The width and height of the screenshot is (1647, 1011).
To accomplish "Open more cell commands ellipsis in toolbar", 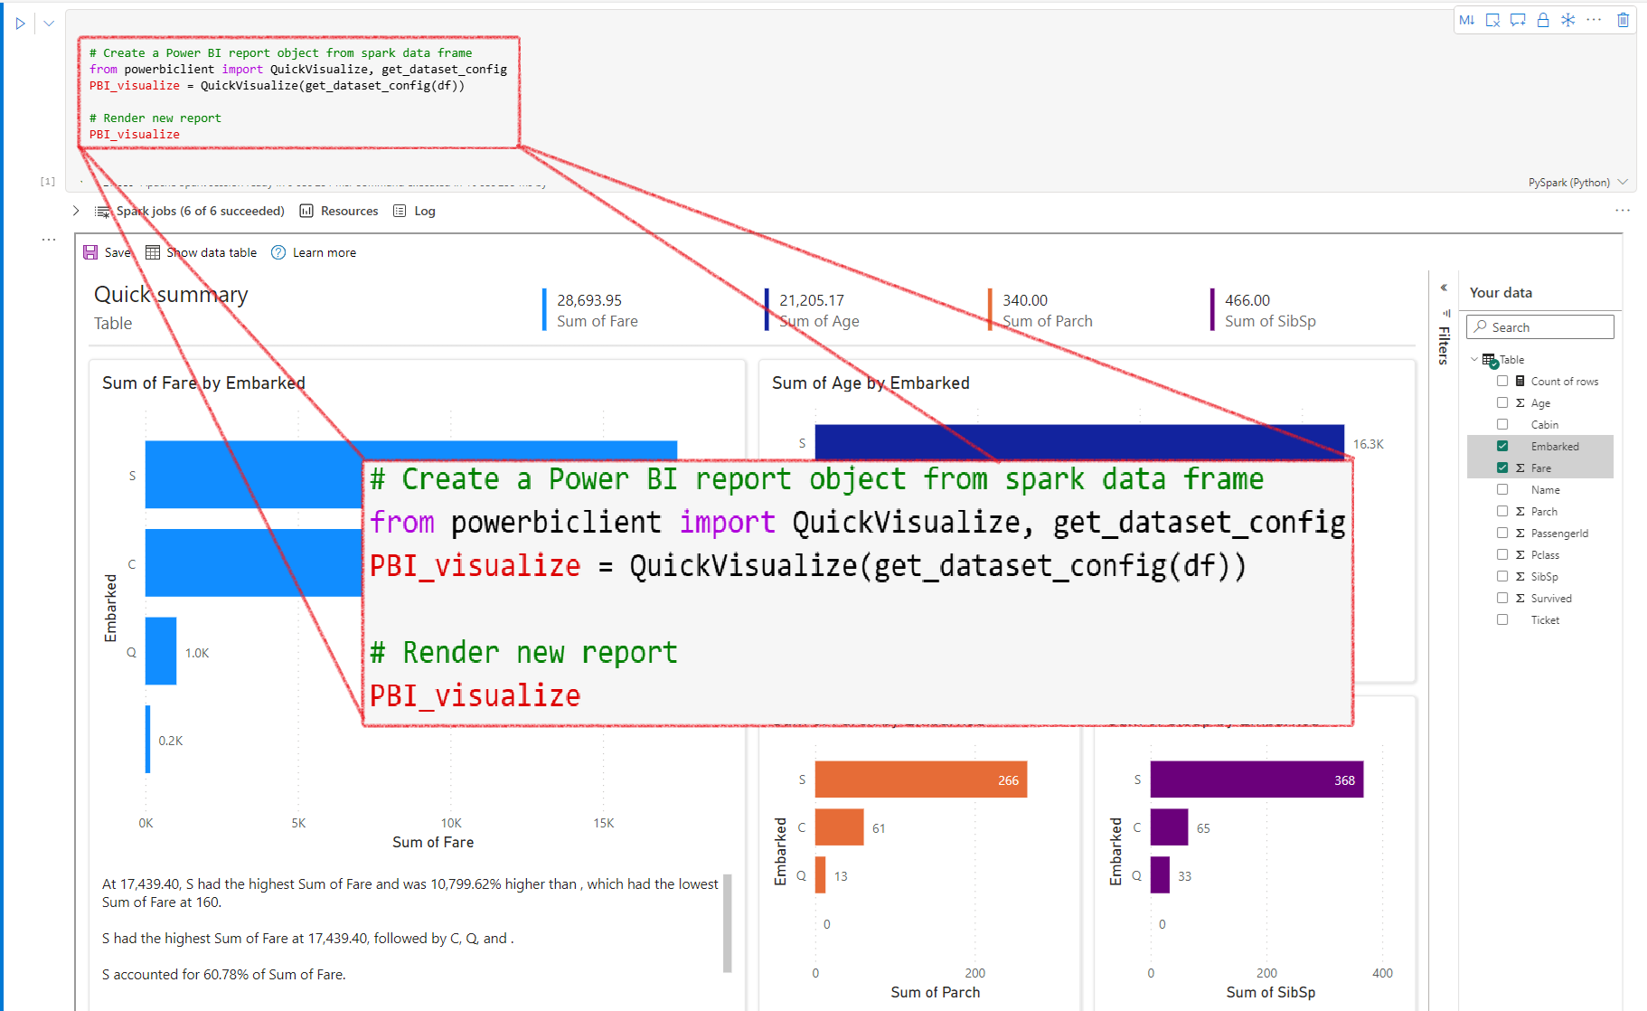I will 1594,20.
